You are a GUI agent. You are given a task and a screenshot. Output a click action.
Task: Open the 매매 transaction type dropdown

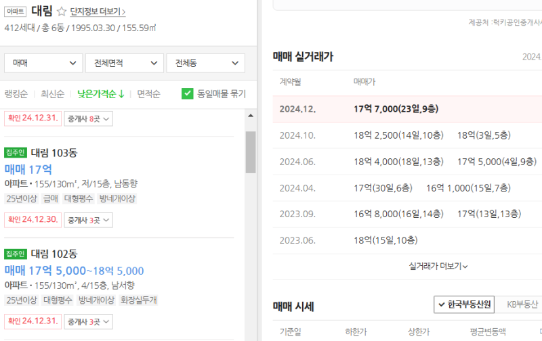tap(43, 63)
